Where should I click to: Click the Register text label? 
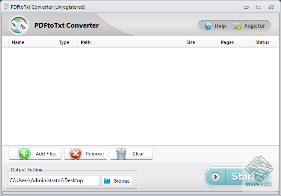tap(255, 26)
